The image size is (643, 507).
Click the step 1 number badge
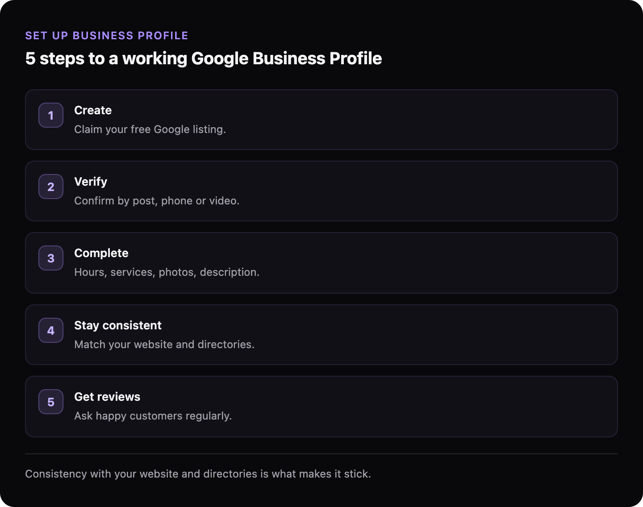[x=51, y=115]
